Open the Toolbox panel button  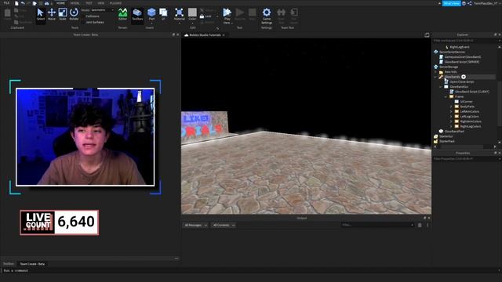click(137, 15)
